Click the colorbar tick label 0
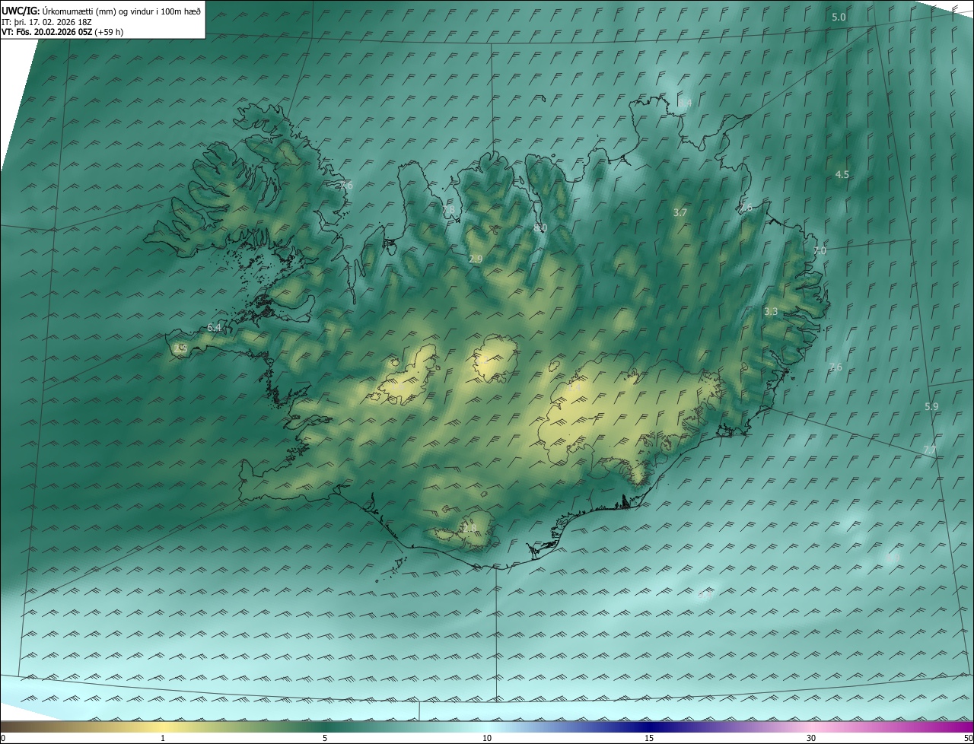Image resolution: width=974 pixels, height=744 pixels. click(x=3, y=739)
